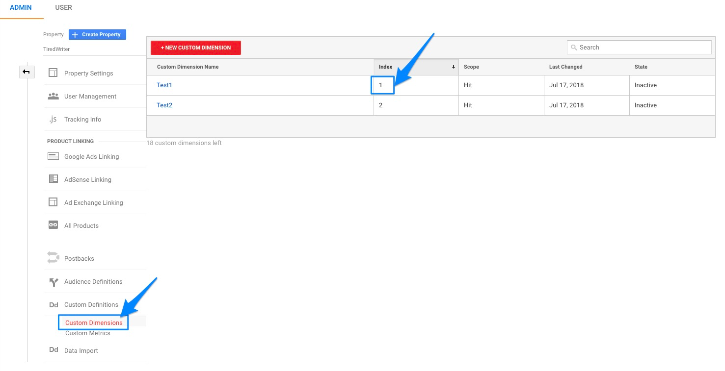Open the Test2 custom dimension
The width and height of the screenshot is (725, 371).
(x=164, y=105)
